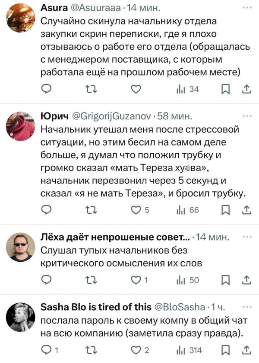Share Sasha Blo's tweet
This screenshot has width=259, height=363.
246,350
